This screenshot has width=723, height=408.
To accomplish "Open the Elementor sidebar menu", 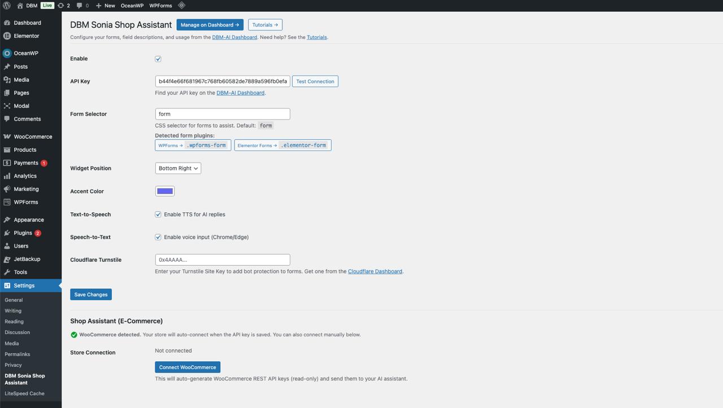I will point(27,36).
